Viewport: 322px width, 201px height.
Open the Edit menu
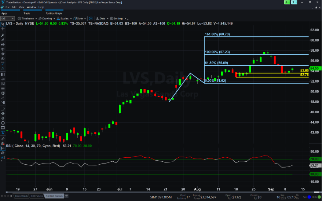point(14,7)
